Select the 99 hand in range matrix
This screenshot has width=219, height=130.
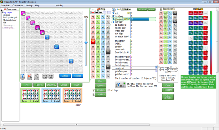[47, 37]
